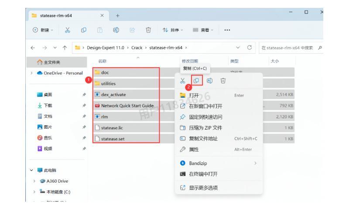The width and height of the screenshot is (349, 210).
Task: Expand the address bar history dropdown
Action: click(238, 48)
